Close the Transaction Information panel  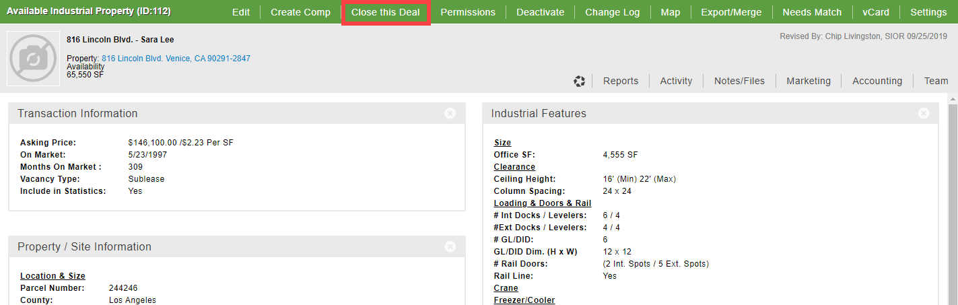pos(450,114)
